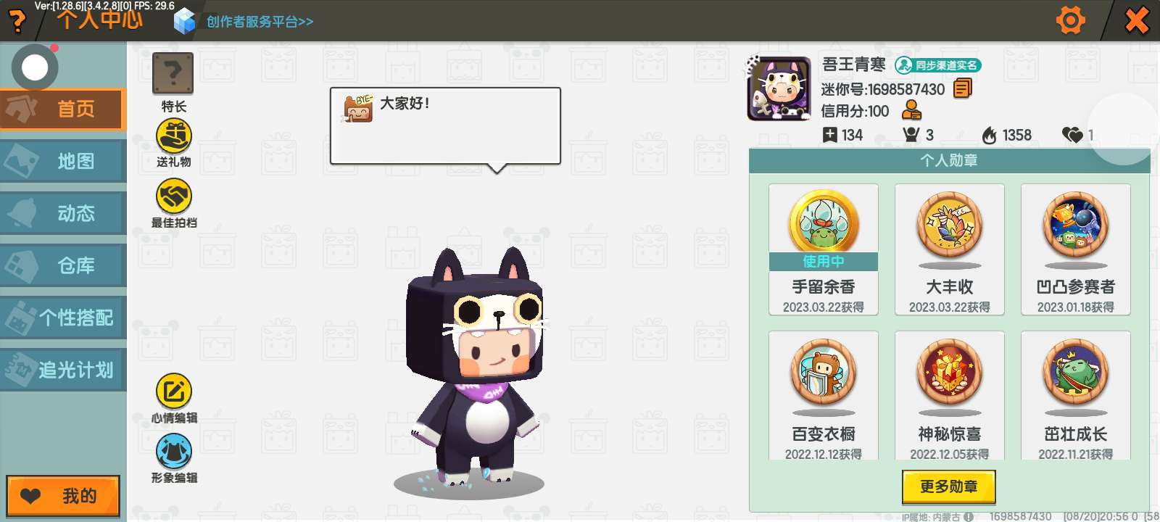Tap the floating record circle button
This screenshot has height=522, width=1160.
coord(35,67)
